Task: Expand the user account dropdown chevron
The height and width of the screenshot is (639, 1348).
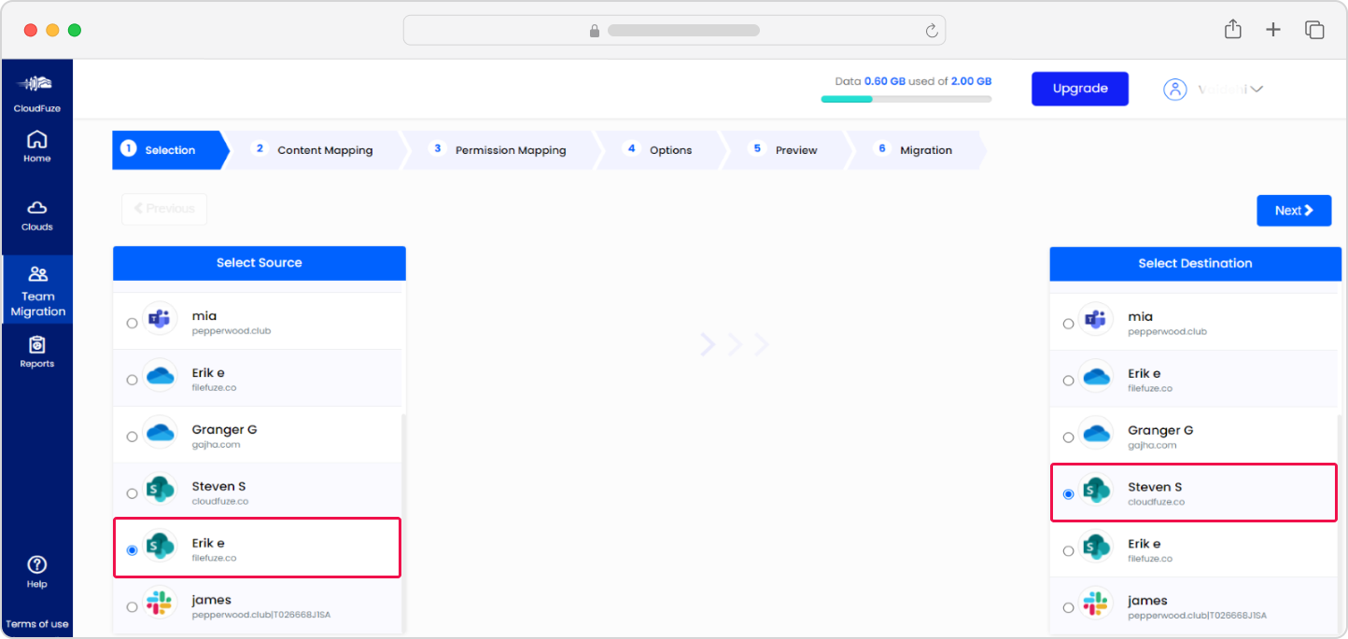Action: [x=1257, y=90]
